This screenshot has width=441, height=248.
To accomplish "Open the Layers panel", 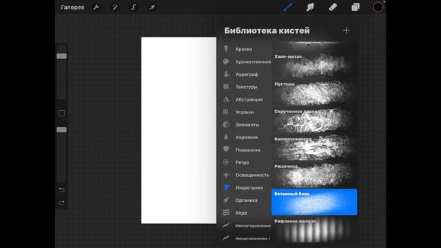I will (x=356, y=8).
